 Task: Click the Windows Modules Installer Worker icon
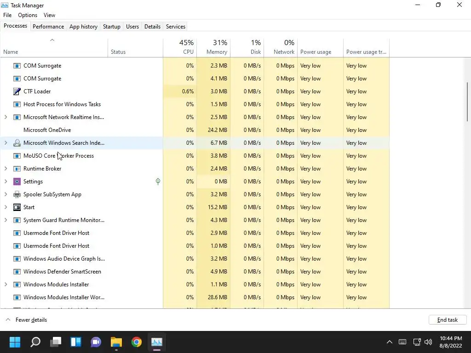click(x=17, y=297)
